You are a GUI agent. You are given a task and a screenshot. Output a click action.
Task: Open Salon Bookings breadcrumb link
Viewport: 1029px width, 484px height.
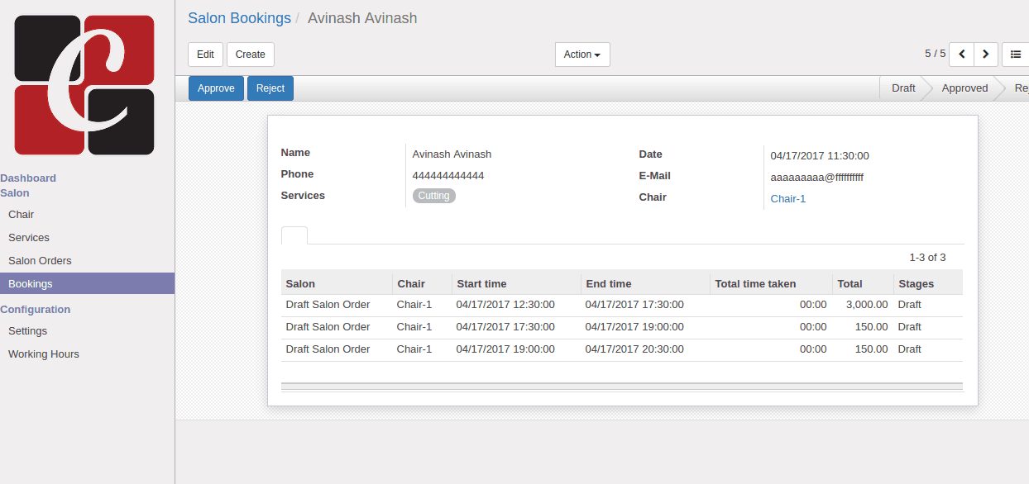239,18
